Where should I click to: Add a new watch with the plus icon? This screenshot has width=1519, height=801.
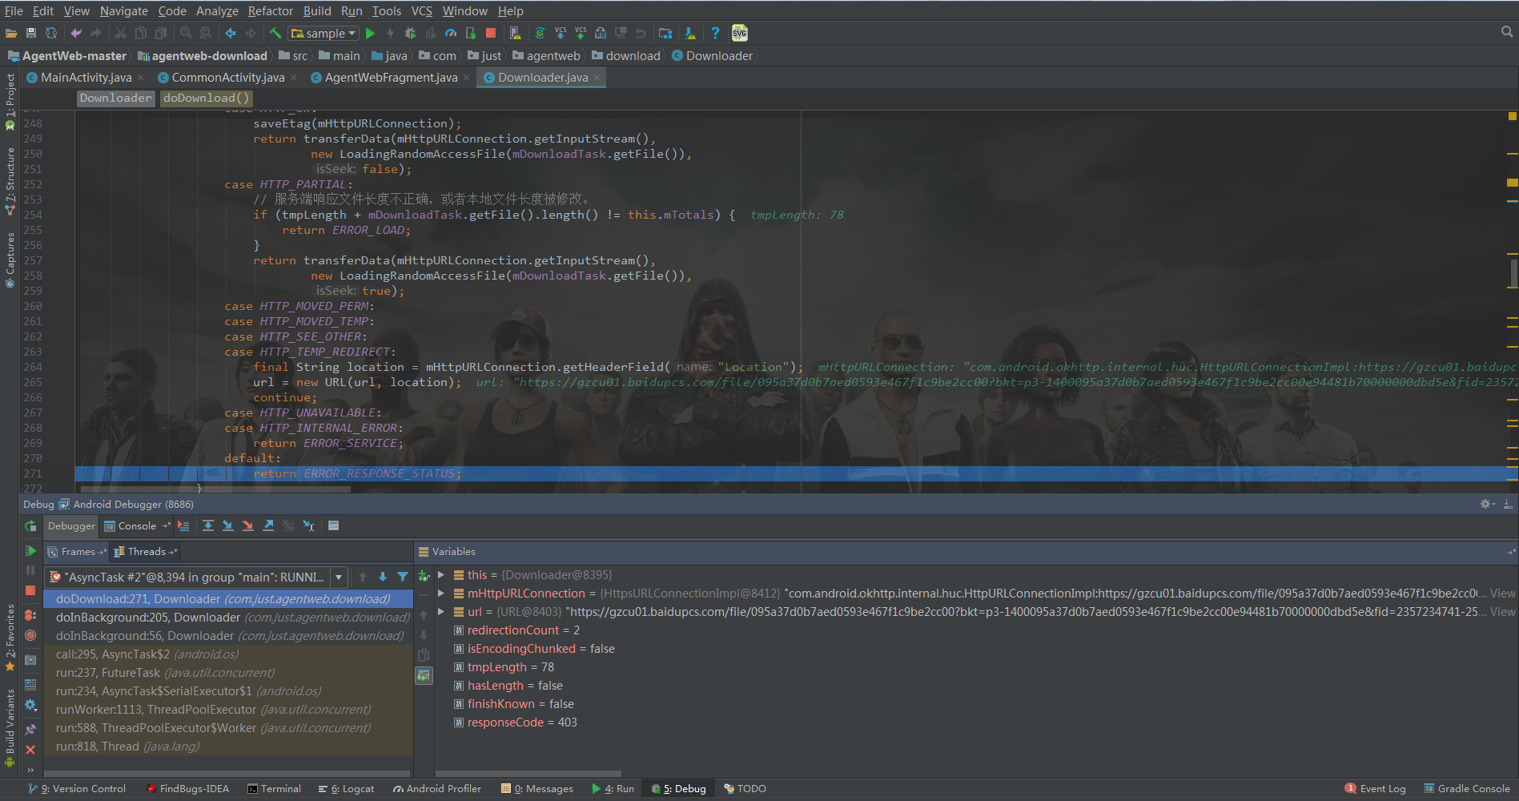[424, 575]
